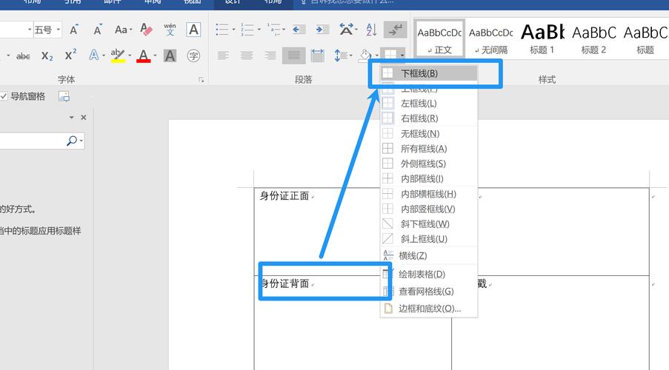This screenshot has height=370, width=669.
Task: Open navigation pane options arrow
Action: 71,117
